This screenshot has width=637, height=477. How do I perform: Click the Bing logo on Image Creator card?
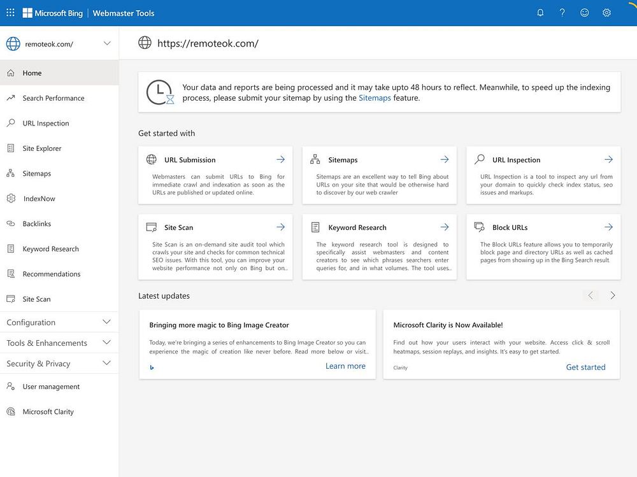point(152,367)
